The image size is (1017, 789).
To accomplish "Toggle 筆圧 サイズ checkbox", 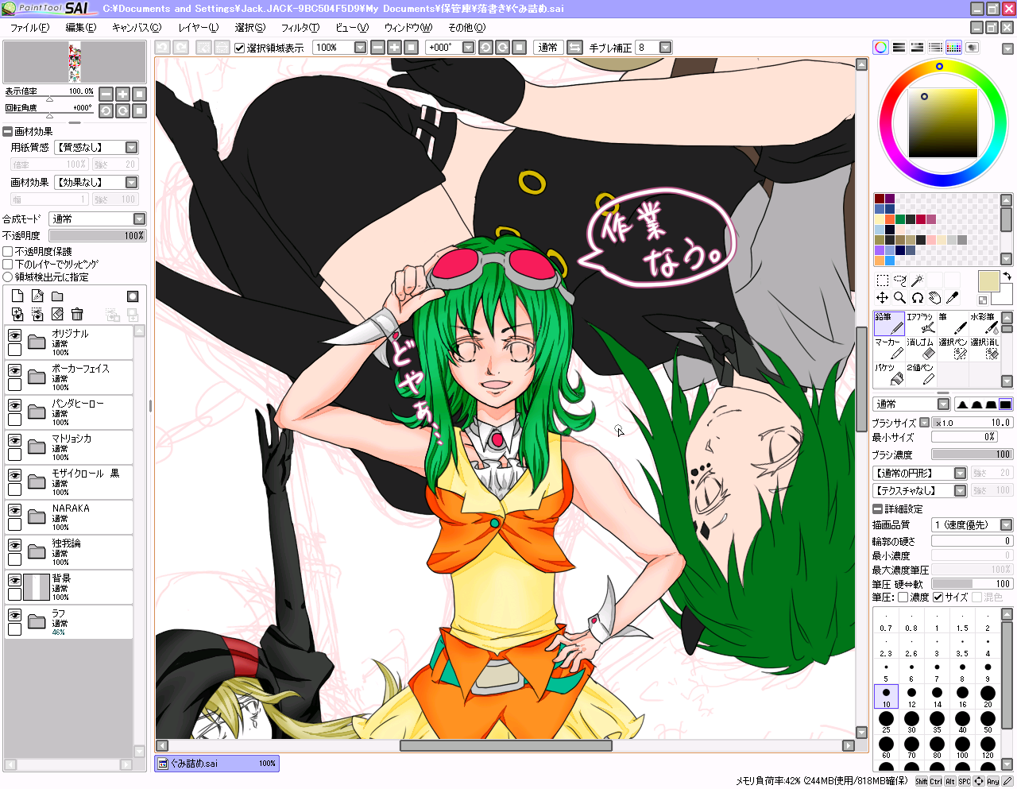I will pos(938,598).
